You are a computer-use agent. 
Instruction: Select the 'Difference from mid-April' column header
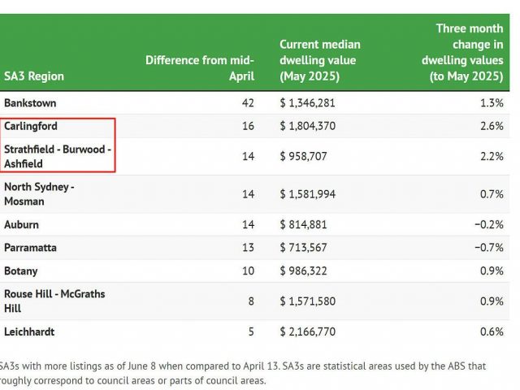point(200,68)
